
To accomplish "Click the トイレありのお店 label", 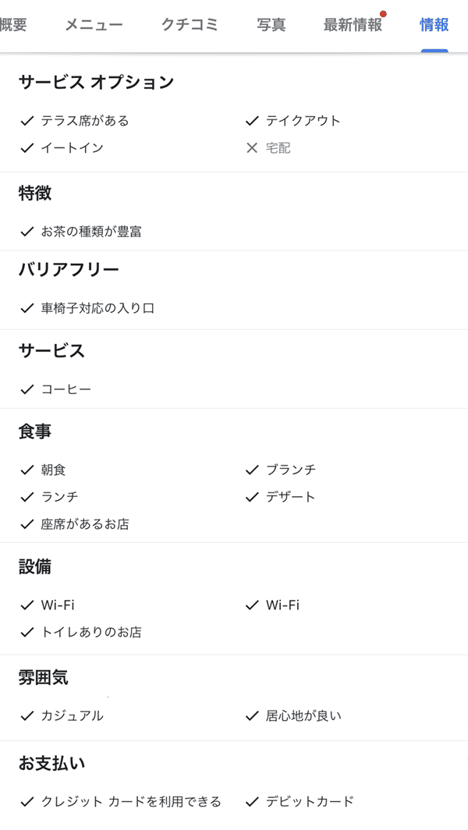I will (91, 632).
